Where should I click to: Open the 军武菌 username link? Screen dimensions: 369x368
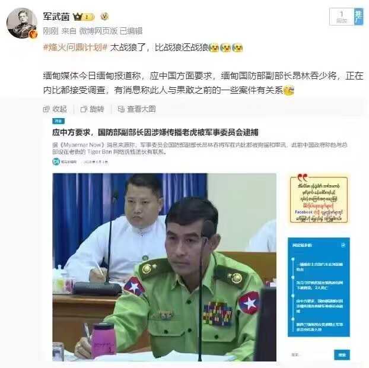pos(56,17)
